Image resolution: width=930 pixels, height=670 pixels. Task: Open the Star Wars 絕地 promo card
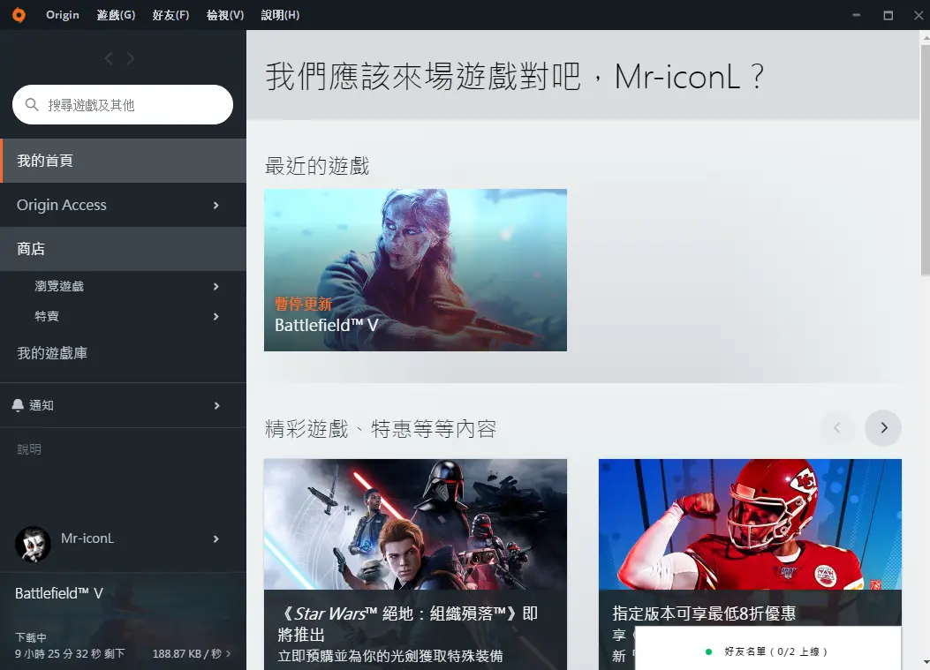tap(415, 564)
